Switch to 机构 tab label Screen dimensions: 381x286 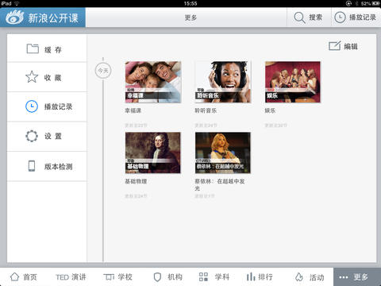pyautogui.click(x=175, y=277)
